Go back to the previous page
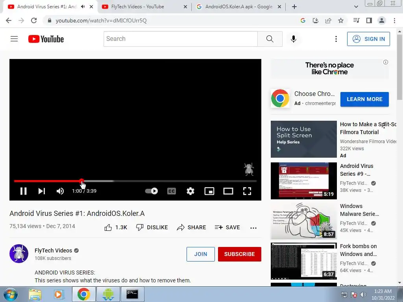 click(x=9, y=20)
